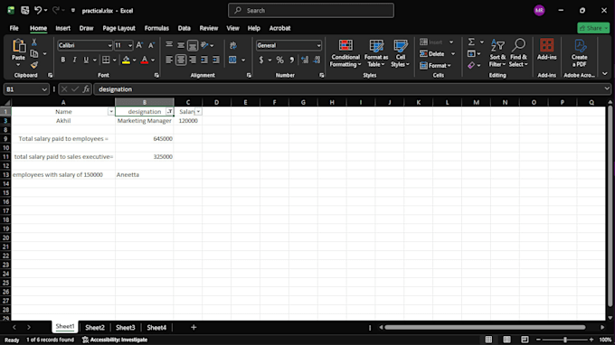
Task: Click the Paste clipboard icon
Action: pyautogui.click(x=18, y=46)
